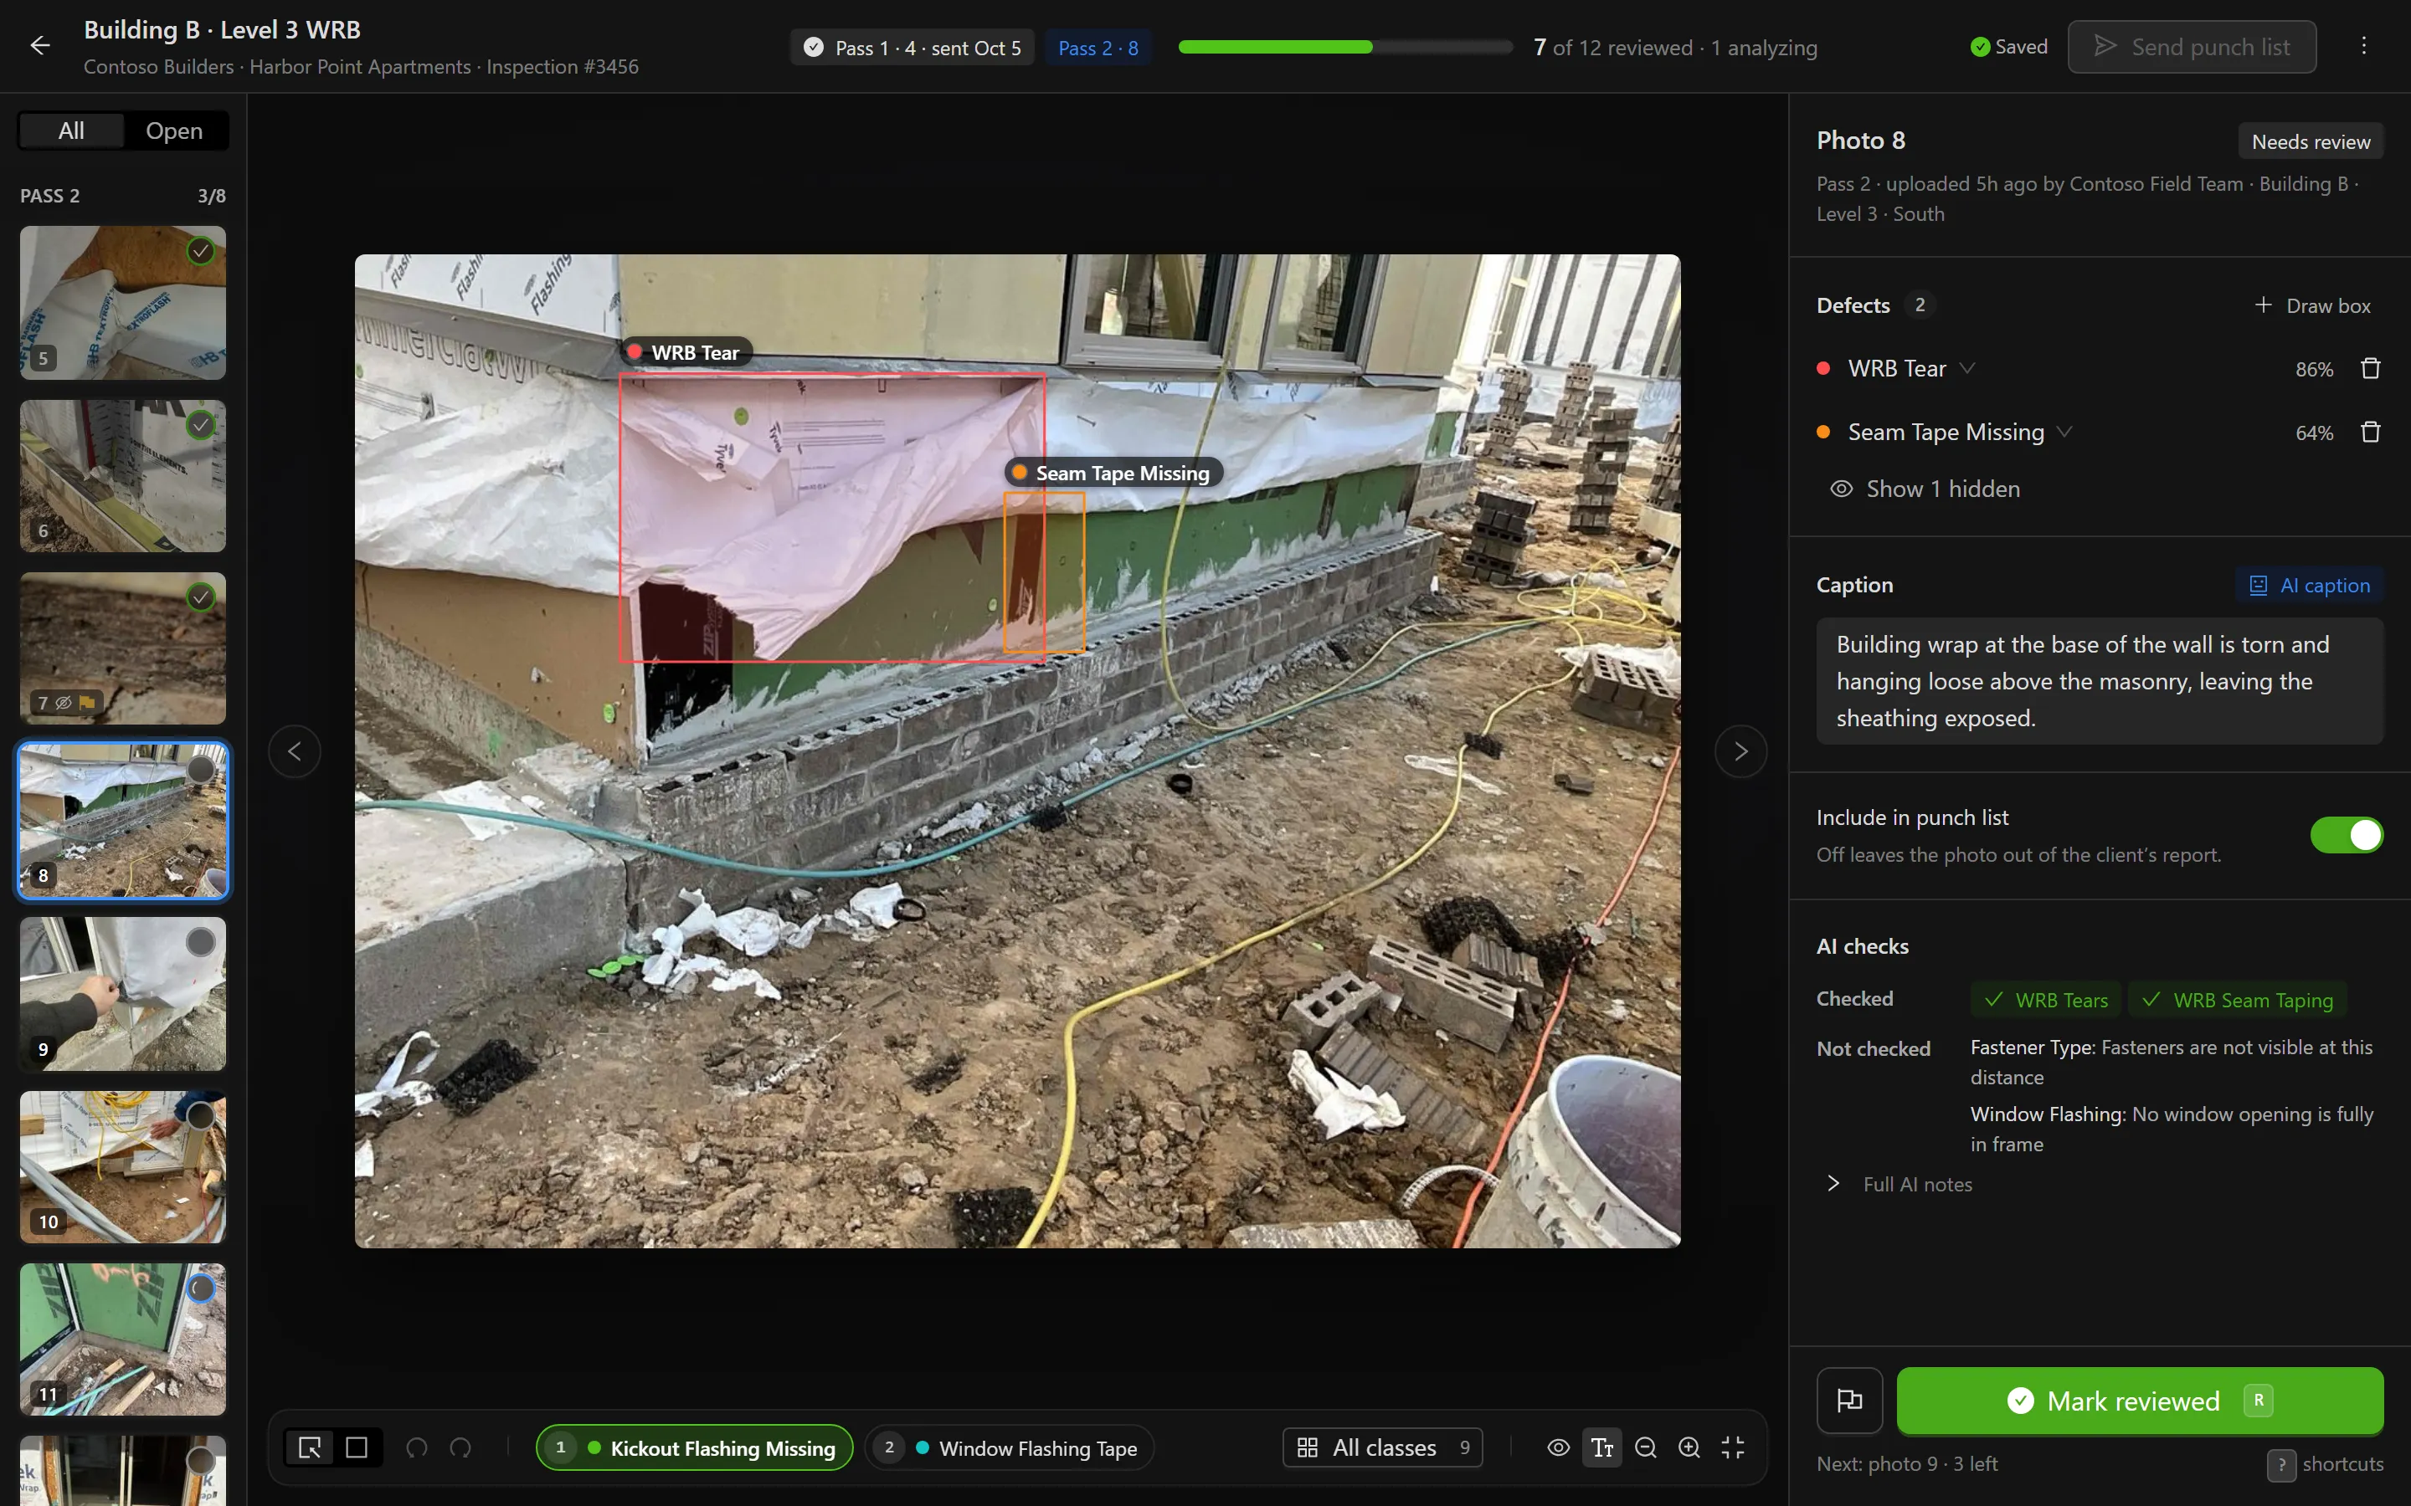Select the WRB Tear box label on photo
This screenshot has height=1506, width=2411.
click(x=685, y=352)
